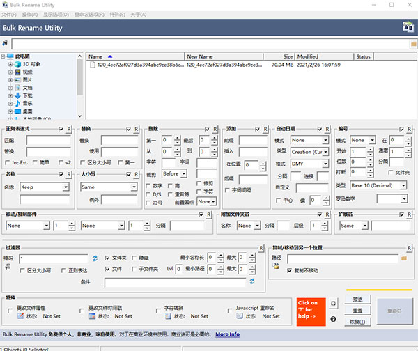Click the file icon in the list row
418x351 pixels.
93,65
